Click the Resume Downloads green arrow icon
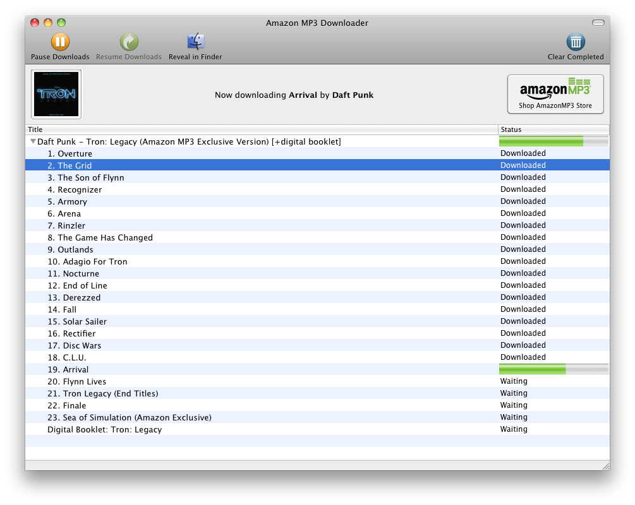The image size is (635, 505). 129,42
